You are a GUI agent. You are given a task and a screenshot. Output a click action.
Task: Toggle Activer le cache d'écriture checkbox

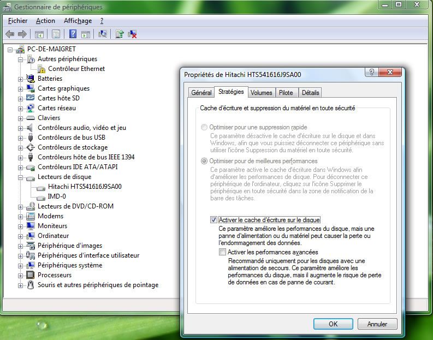[x=213, y=220]
